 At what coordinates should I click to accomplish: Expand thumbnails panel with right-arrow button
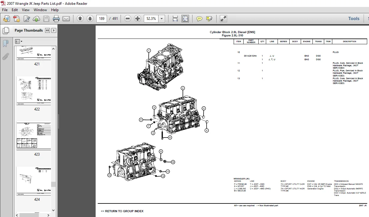[x=54, y=30]
